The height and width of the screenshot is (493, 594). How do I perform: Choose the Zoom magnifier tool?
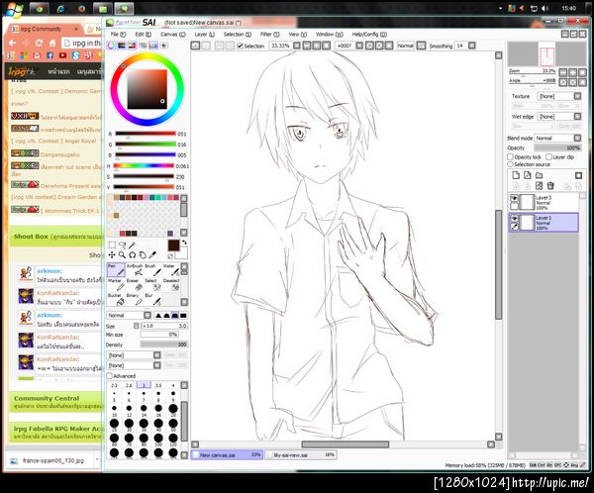122,254
